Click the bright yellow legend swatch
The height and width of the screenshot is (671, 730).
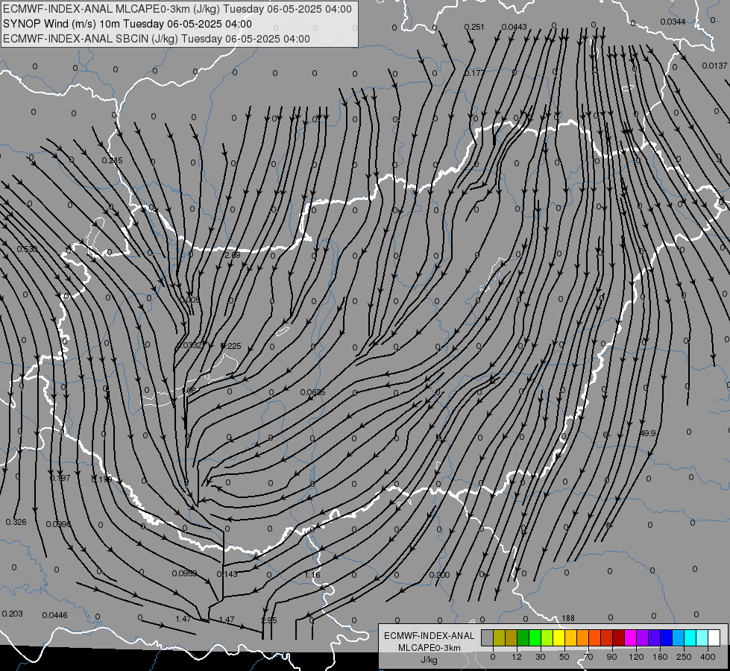pos(558,637)
